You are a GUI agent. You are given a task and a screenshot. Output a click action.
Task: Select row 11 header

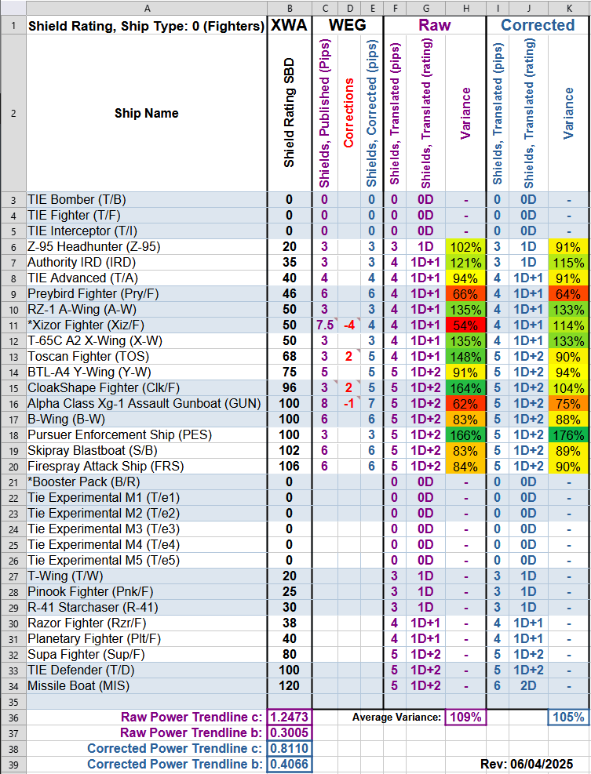[x=13, y=325]
